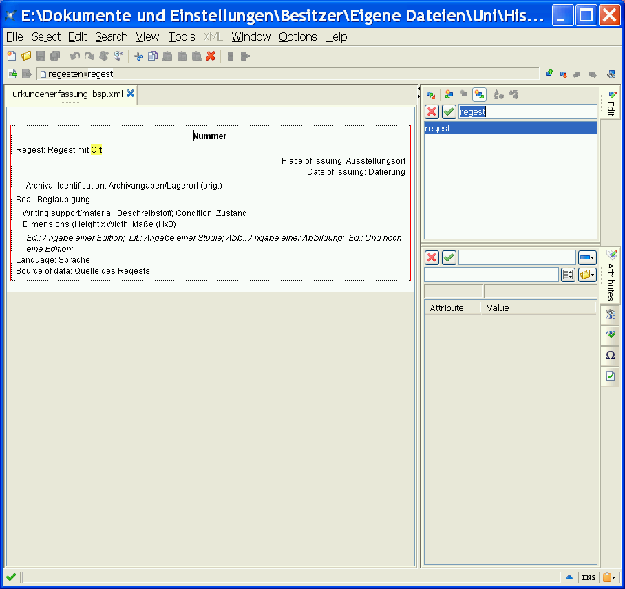Click the Save All toolbar icon

click(x=55, y=56)
